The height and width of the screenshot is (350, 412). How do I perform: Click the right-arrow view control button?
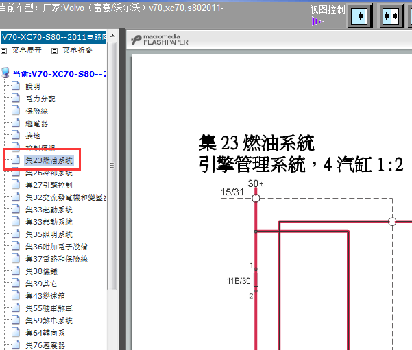pyautogui.click(x=360, y=16)
